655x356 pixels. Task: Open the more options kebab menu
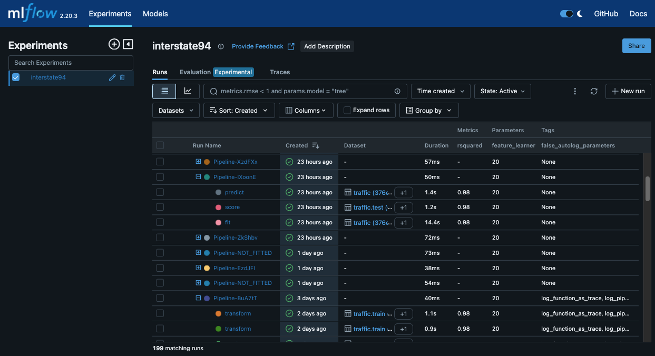point(575,91)
